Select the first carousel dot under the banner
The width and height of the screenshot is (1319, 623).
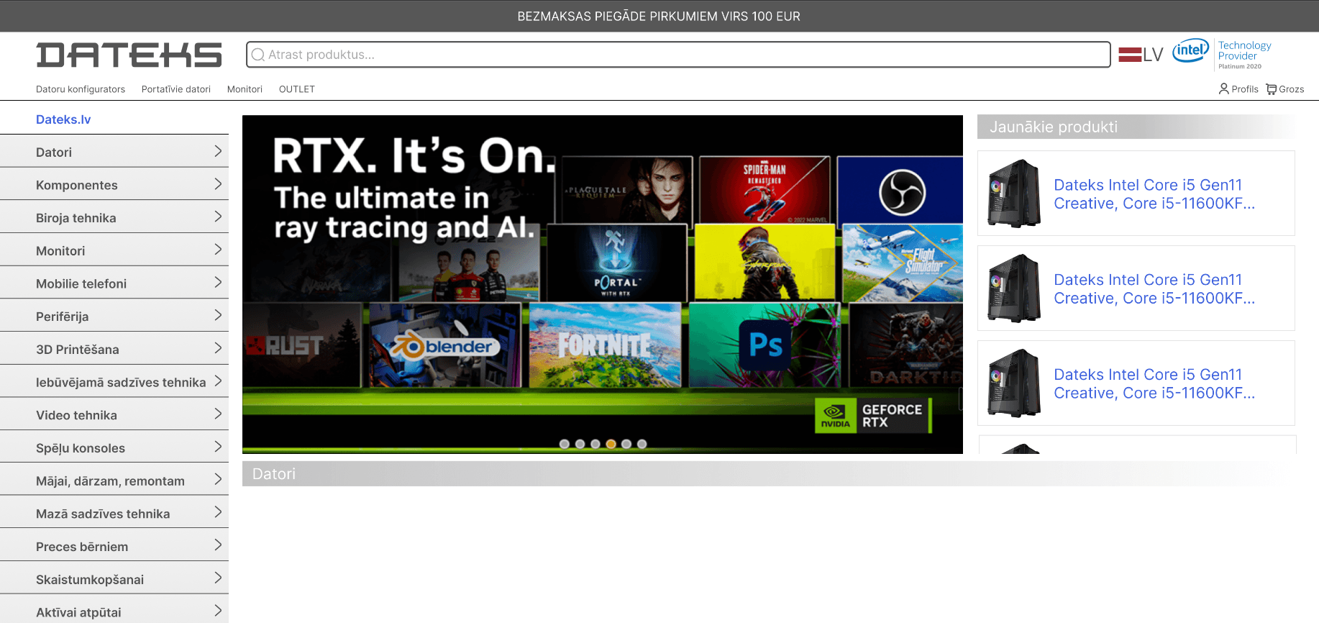pos(565,444)
